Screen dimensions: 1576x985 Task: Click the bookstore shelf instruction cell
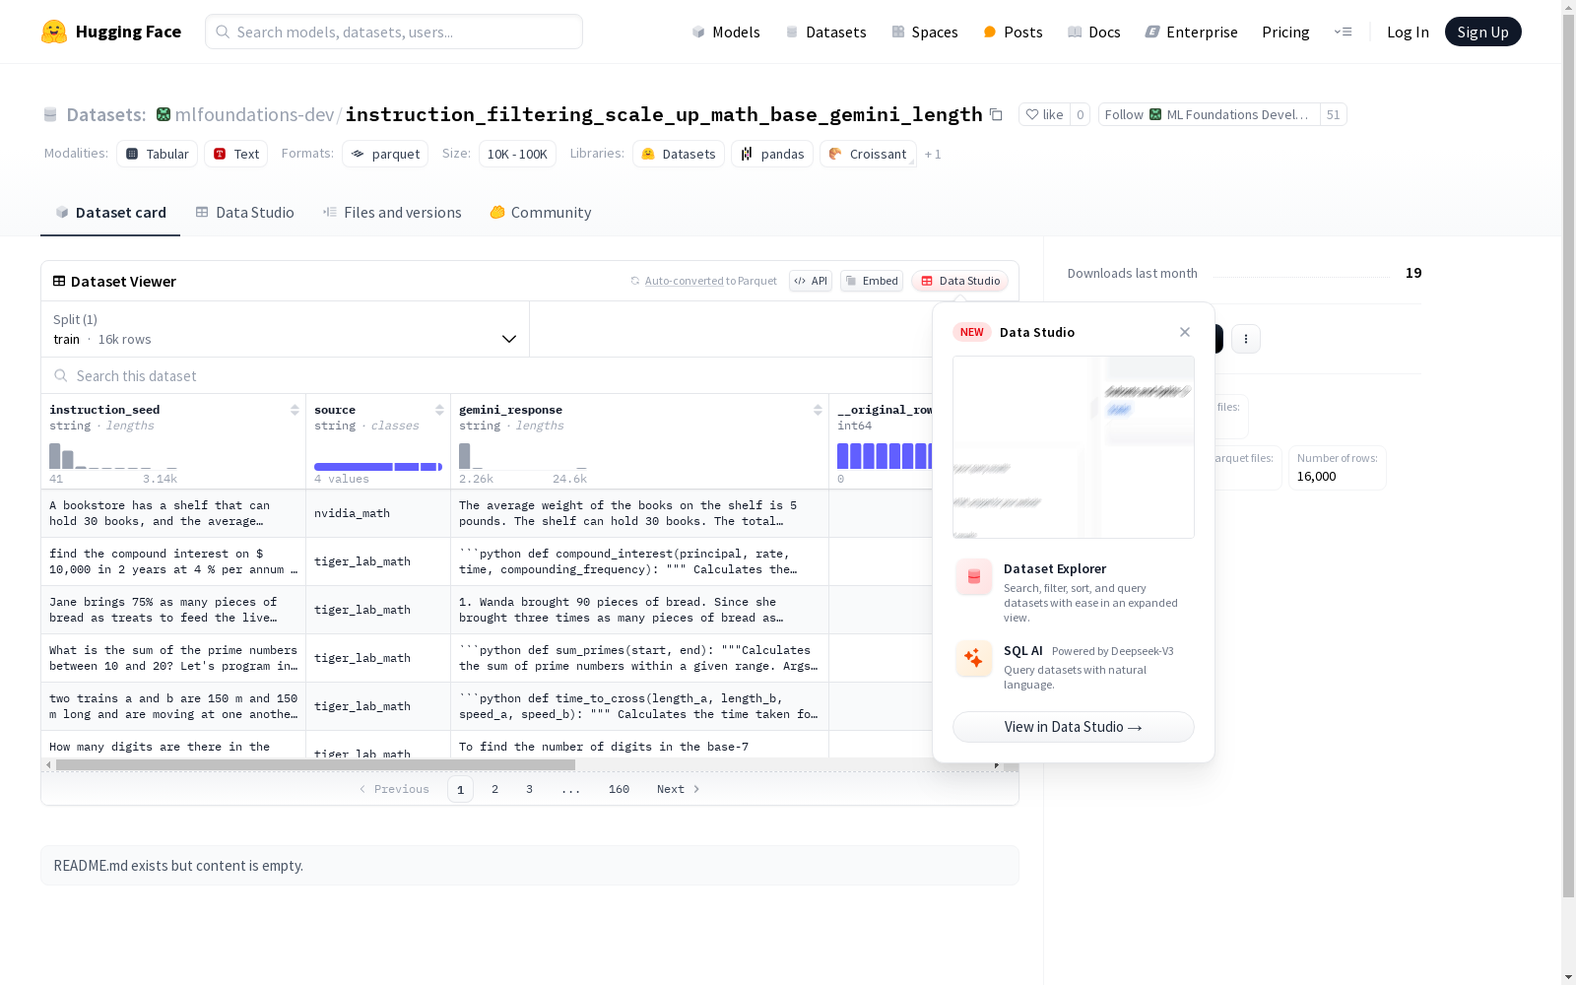click(x=173, y=513)
